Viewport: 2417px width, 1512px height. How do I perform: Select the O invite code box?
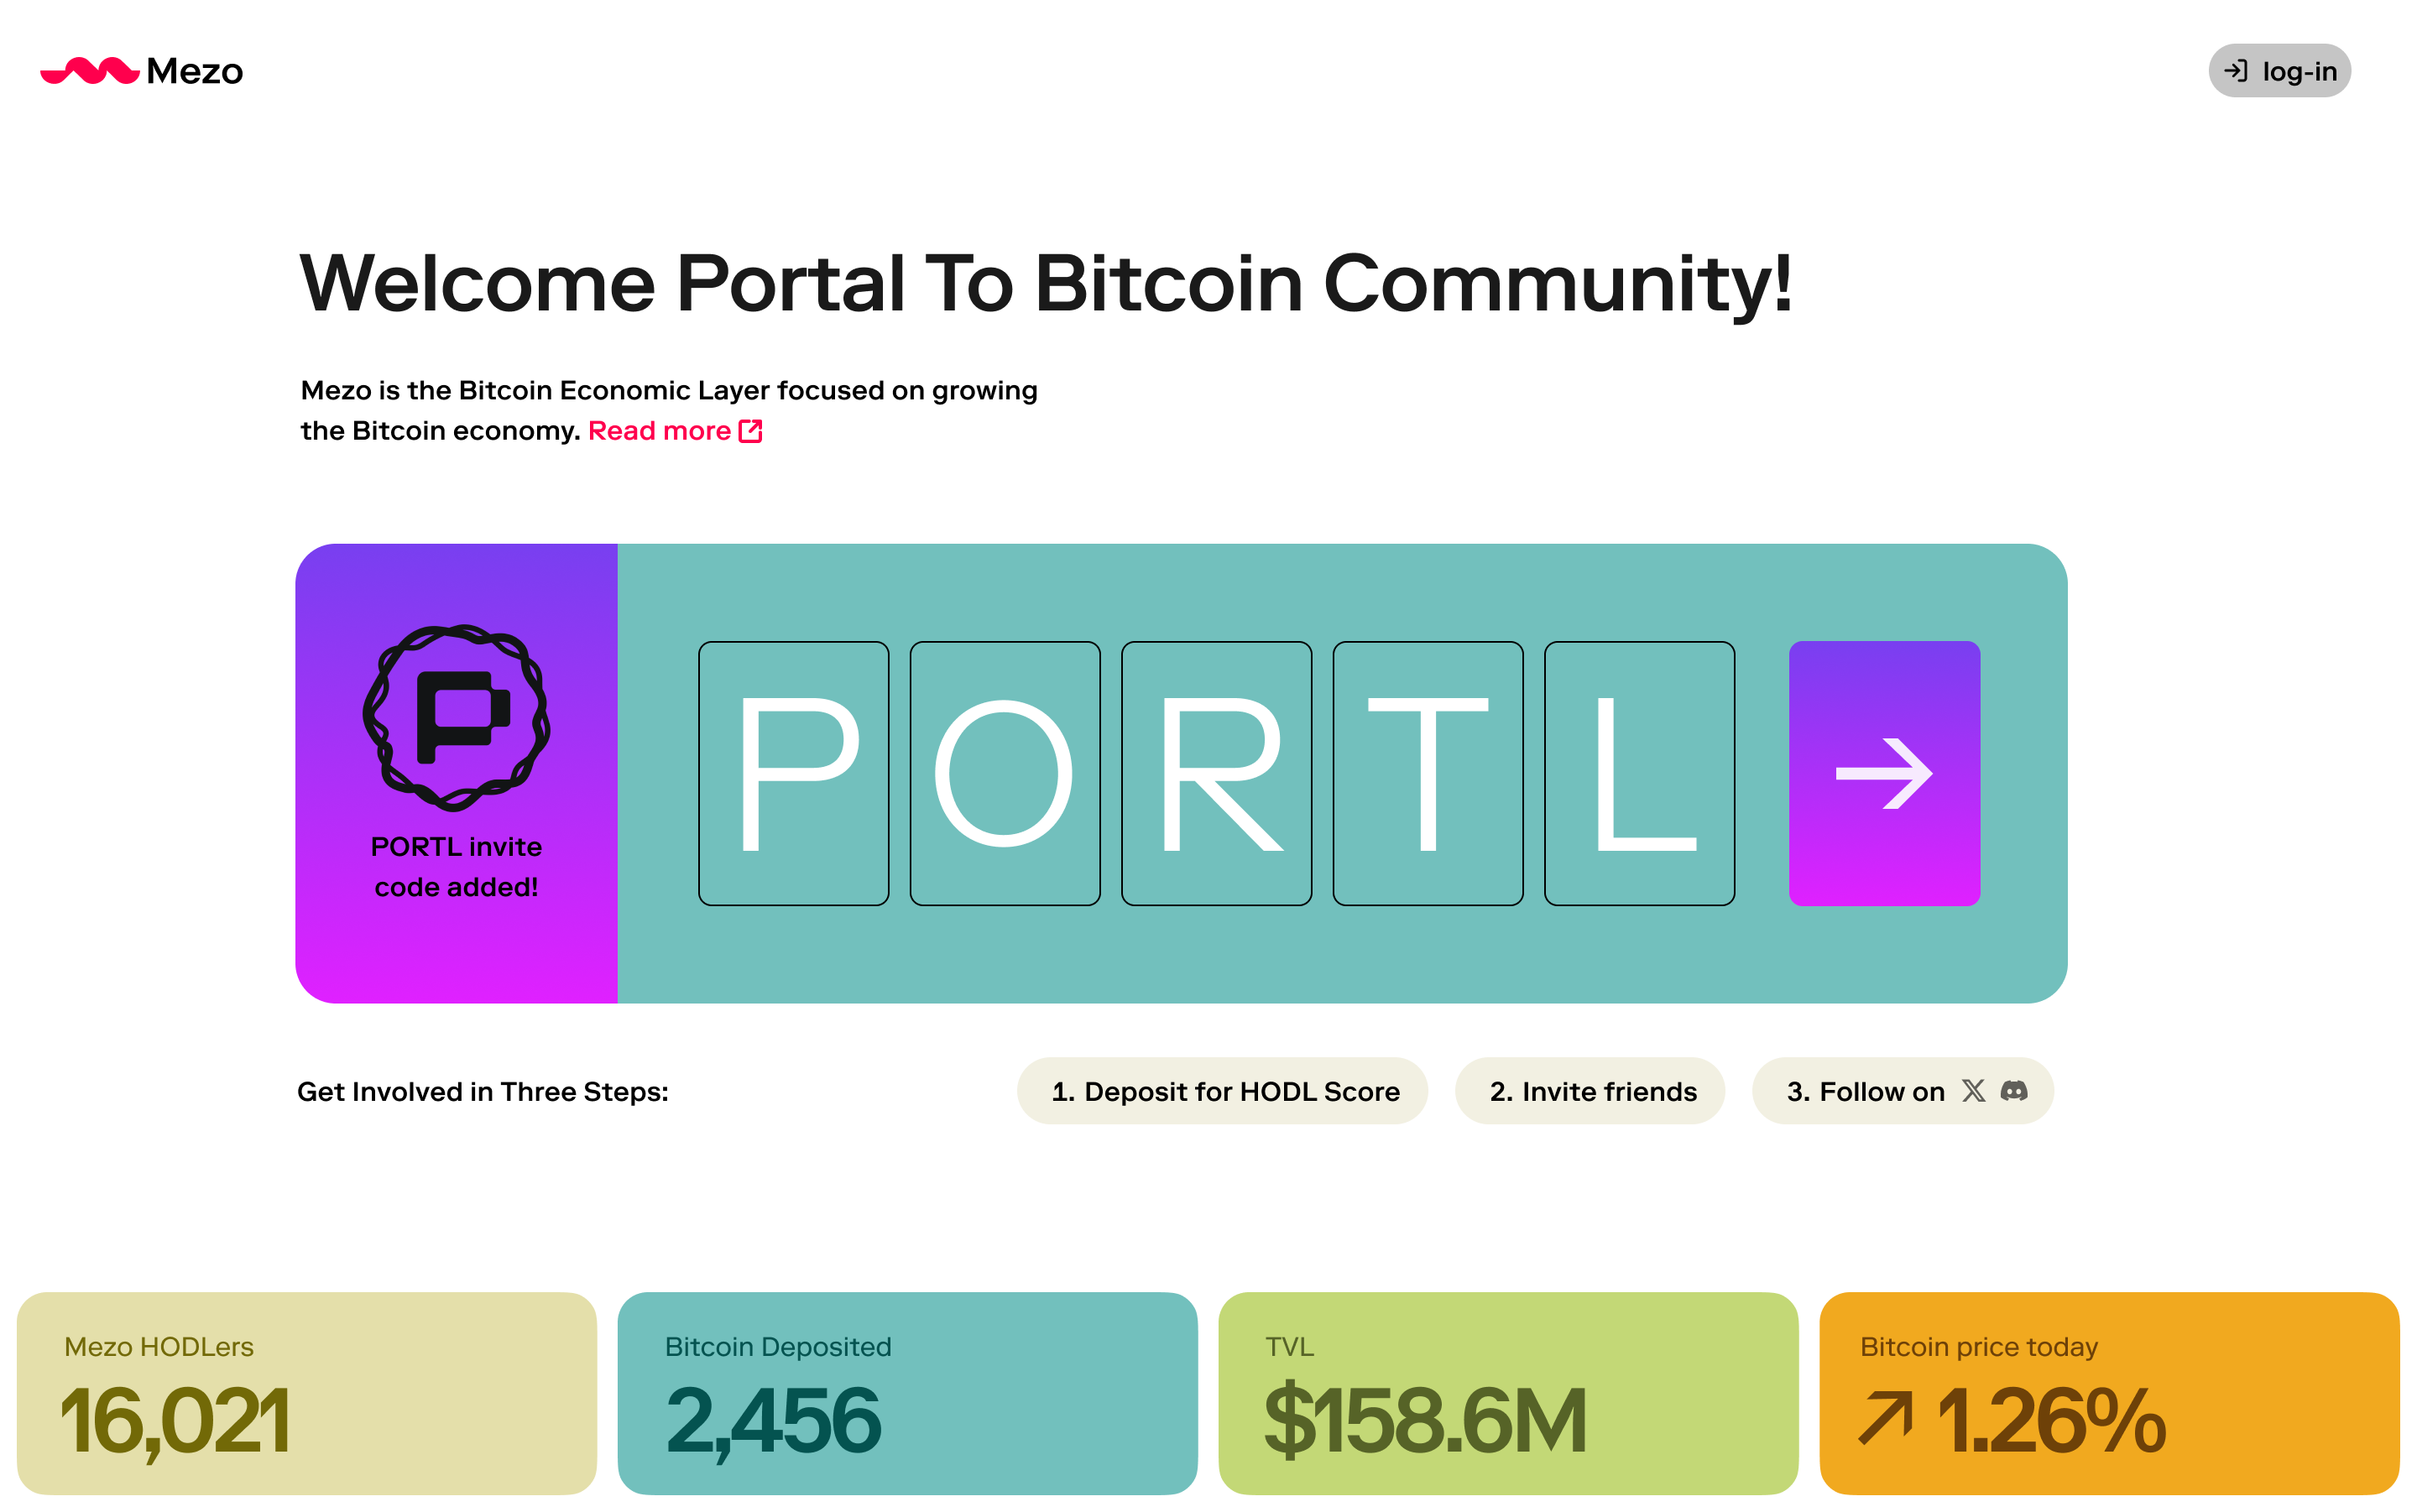coord(1005,773)
